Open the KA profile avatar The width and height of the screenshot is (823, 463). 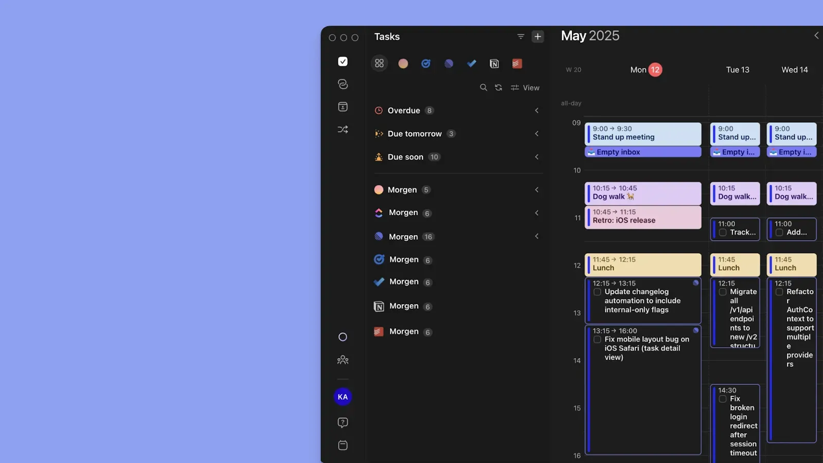tap(343, 397)
